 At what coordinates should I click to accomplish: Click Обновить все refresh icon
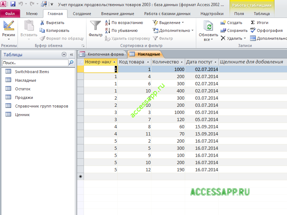208,26
